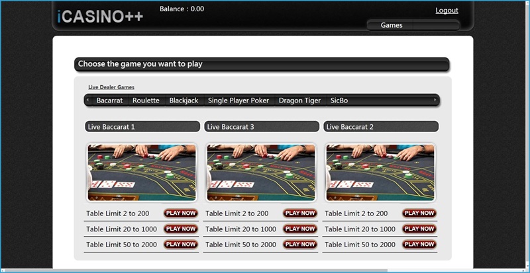Click 'Table Limit 2 to 200' under Live Baccarat 3

(237, 214)
